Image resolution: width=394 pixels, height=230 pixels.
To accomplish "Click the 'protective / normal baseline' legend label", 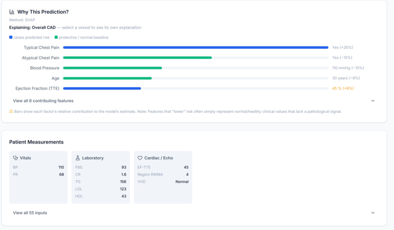I will 84,38.
